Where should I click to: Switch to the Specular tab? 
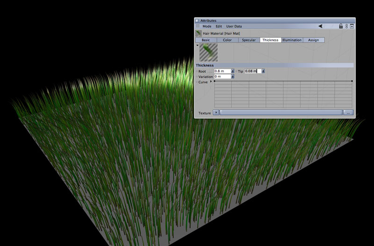(249, 40)
